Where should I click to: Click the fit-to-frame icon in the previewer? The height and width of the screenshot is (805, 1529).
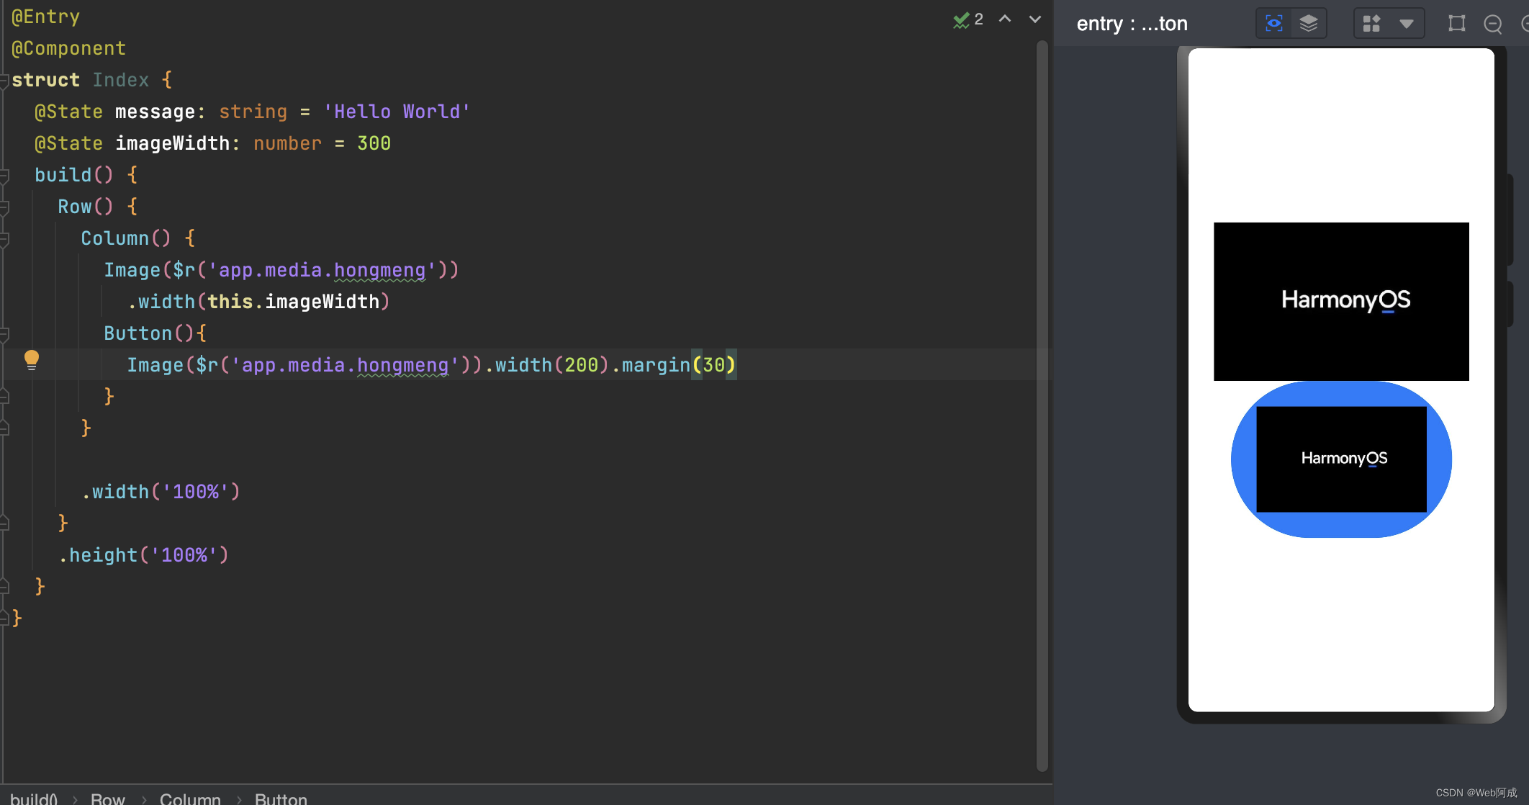(1456, 24)
